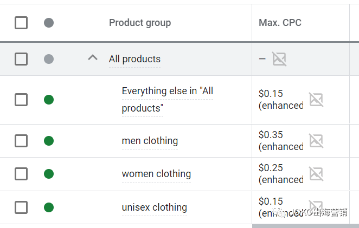This screenshot has width=359, height=228.
Task: Tick the select-all checkbox in header
Action: tap(21, 23)
